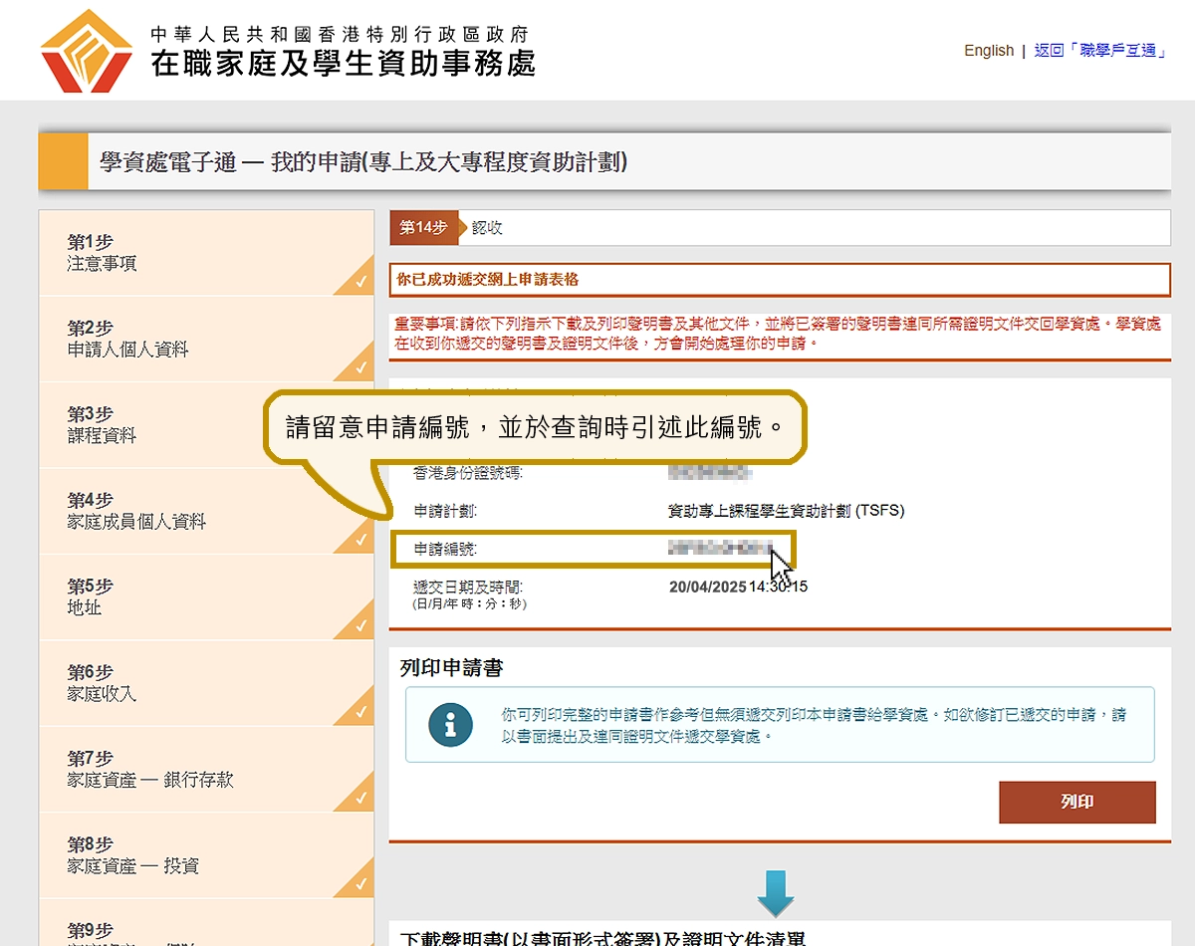Click the checkmark icon on 第7步
The image size is (1195, 946).
click(x=359, y=798)
